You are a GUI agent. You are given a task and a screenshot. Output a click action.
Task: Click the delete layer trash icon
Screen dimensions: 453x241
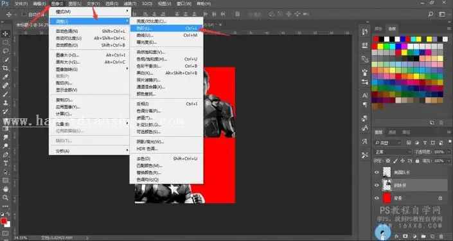[x=441, y=236]
